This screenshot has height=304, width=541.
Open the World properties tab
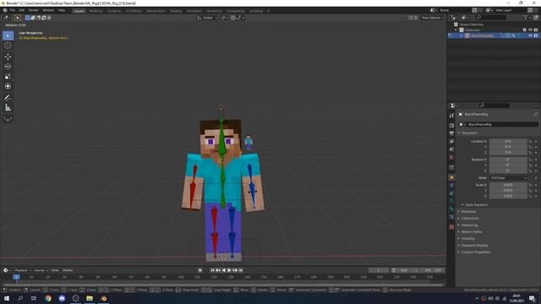pos(451,157)
